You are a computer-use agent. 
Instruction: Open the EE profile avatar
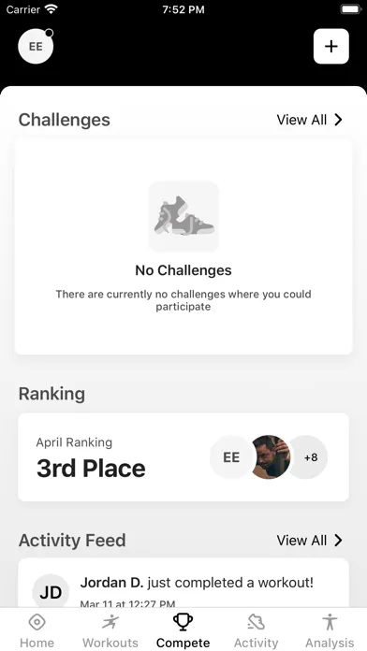[36, 46]
